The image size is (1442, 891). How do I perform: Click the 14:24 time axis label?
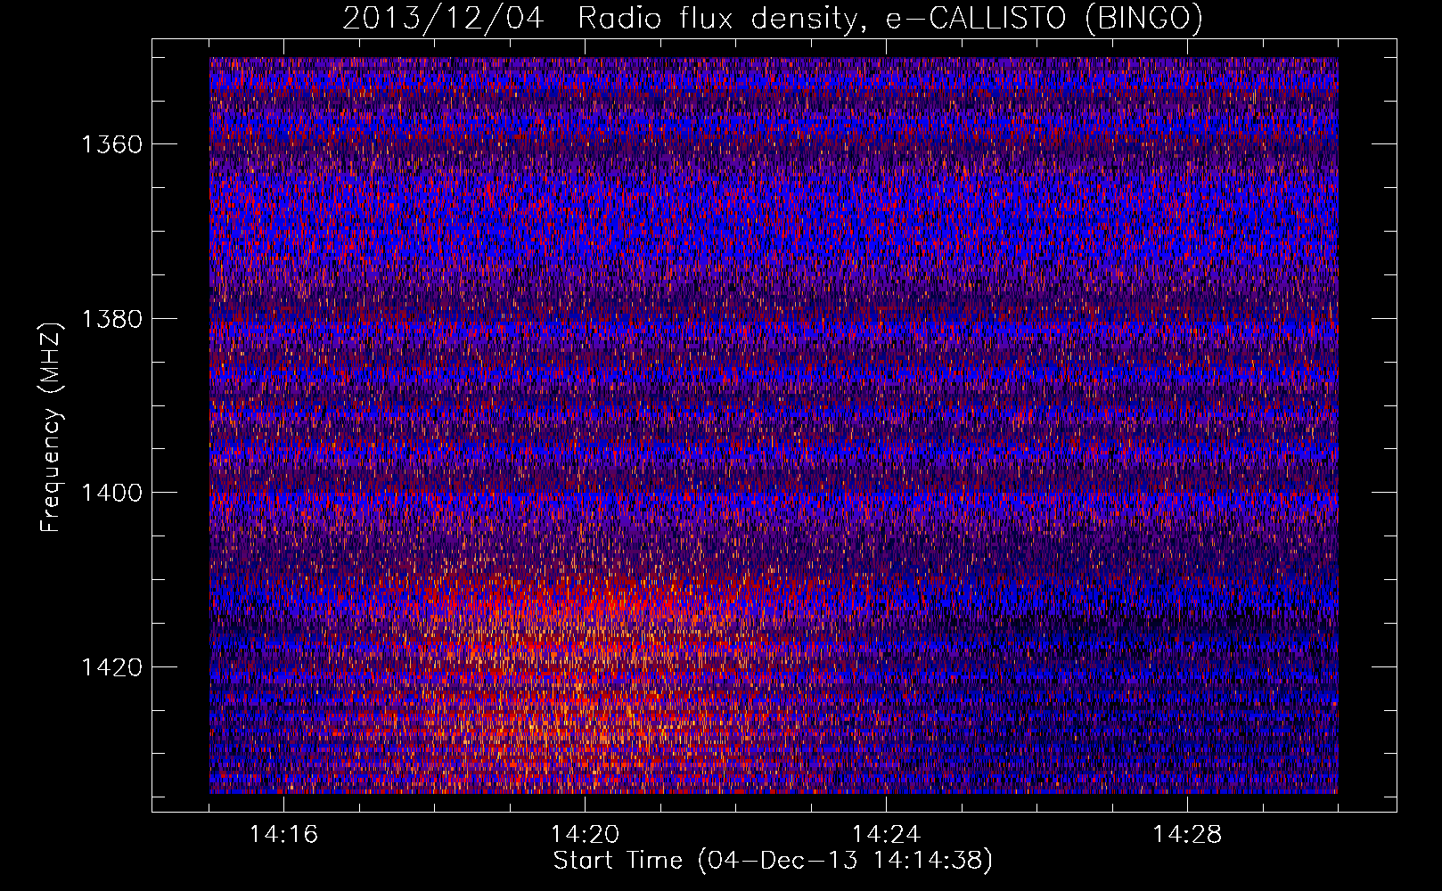[x=886, y=835]
